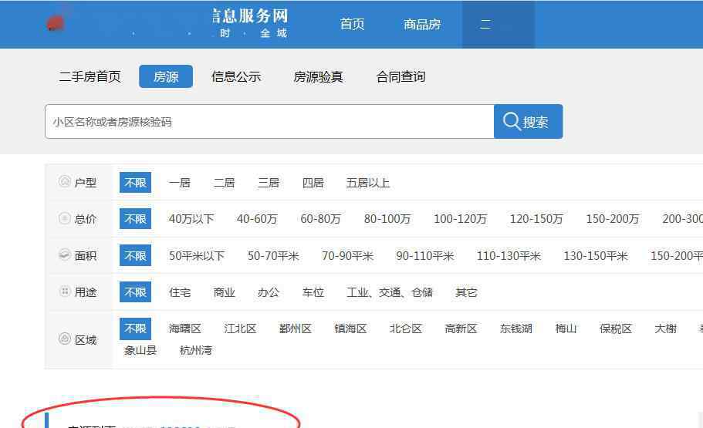Click the 面积 row icon
Screen dimensions: 703x428
(65, 254)
